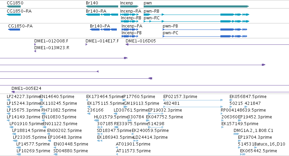
Task: Click the LP15244.3prime EST label
Action: coord(23,103)
